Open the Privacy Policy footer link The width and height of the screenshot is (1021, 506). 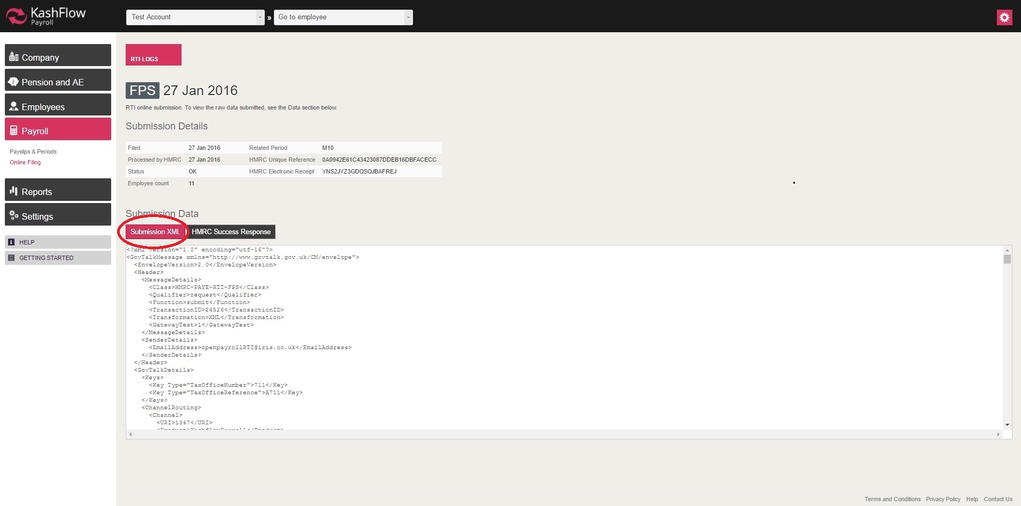coord(943,499)
